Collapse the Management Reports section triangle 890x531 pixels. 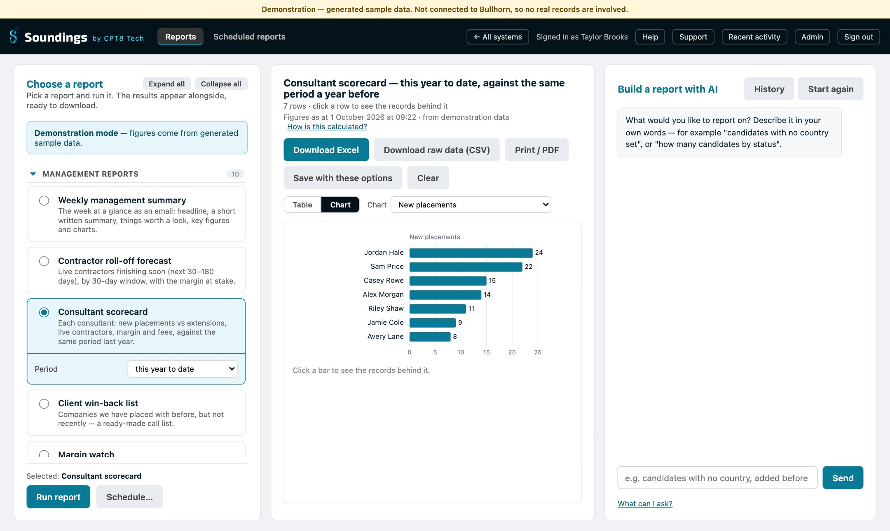(33, 174)
